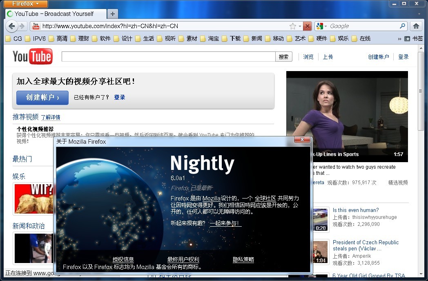
Task: Click the magnifier icon in the Google search box
Action: (x=402, y=26)
